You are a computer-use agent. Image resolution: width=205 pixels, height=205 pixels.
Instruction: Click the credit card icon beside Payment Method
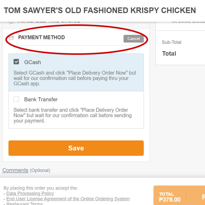(11, 38)
